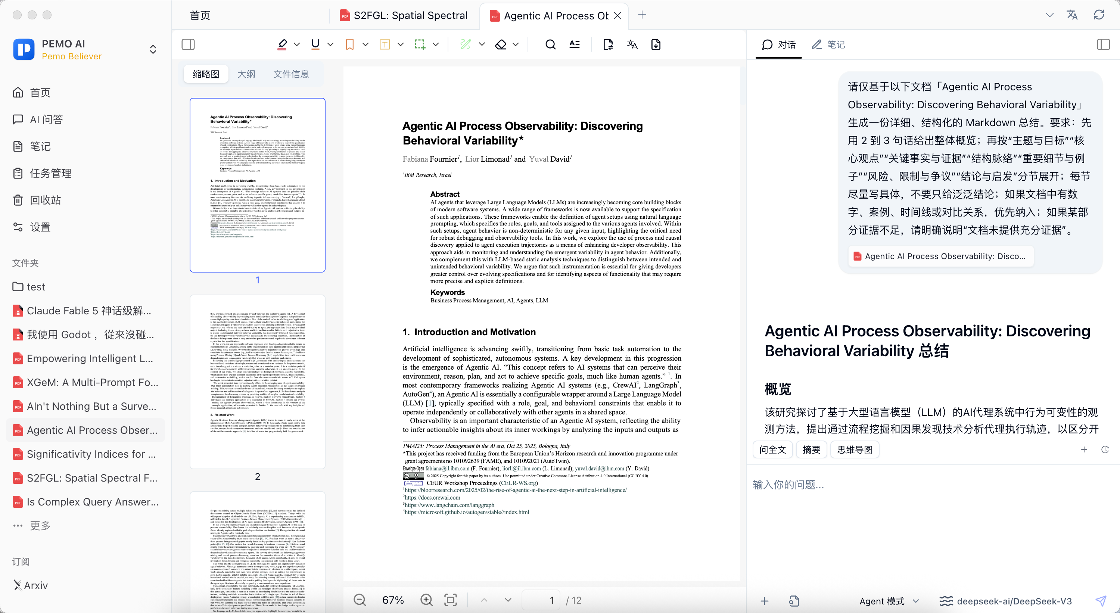Click the text format A icon

[x=574, y=44]
